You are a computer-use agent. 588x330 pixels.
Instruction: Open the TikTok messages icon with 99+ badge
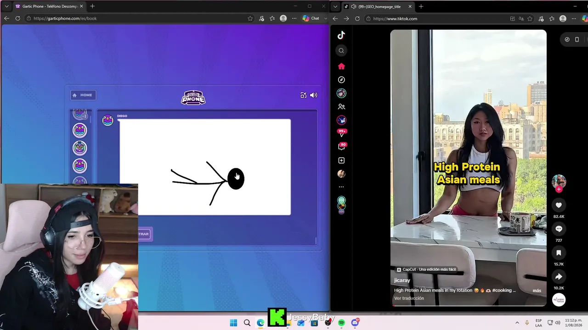342,133
